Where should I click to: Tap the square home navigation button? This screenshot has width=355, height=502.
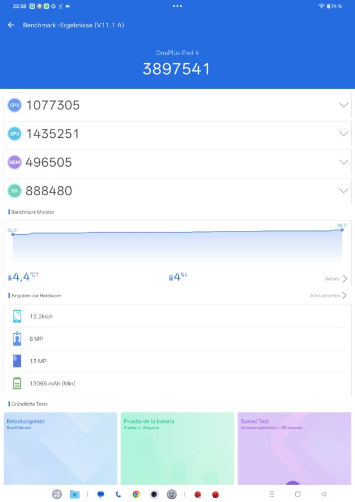(298, 494)
